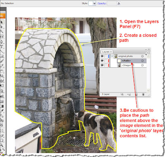
Task: Select the Type tool
Action: coord(2,46)
